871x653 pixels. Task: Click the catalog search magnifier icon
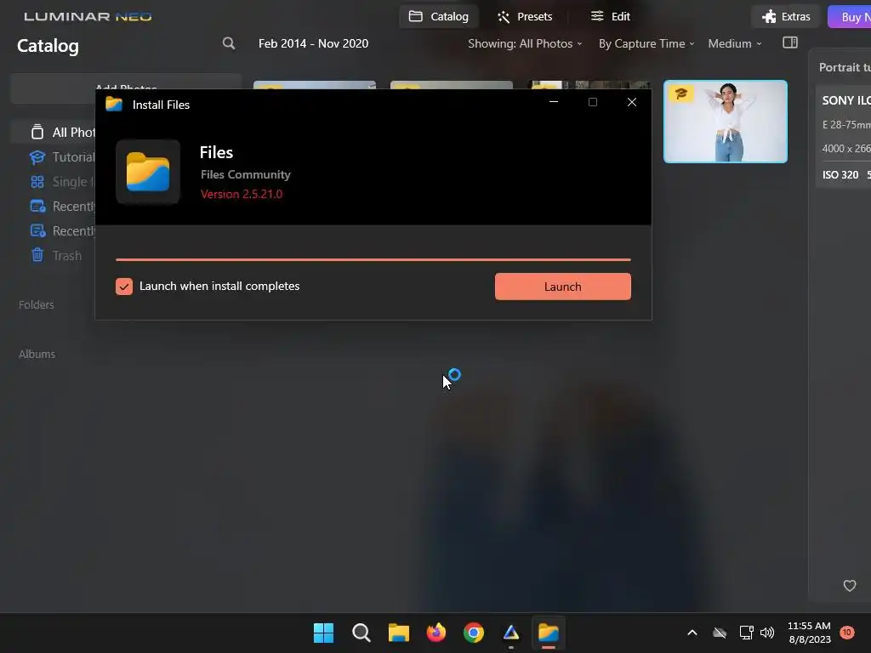coord(228,43)
